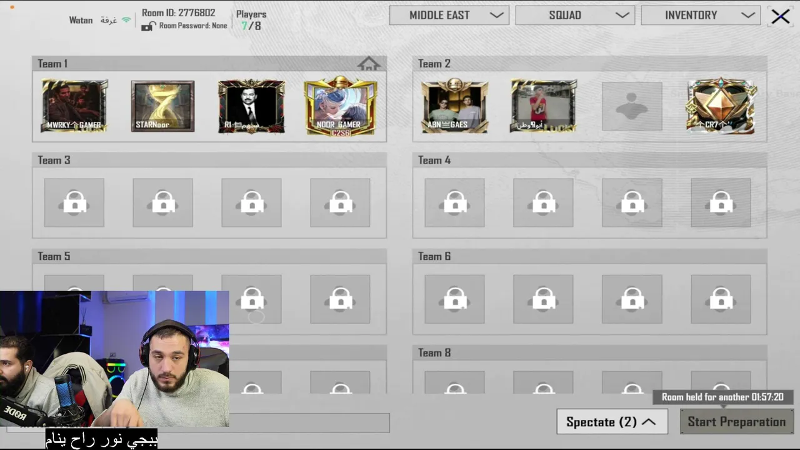Click the Players 7/8 counter
Viewport: 800px width, 450px height.
(251, 20)
